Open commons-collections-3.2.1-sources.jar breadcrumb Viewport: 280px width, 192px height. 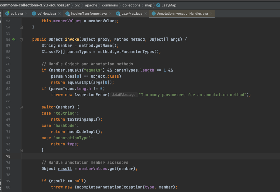point(35,5)
